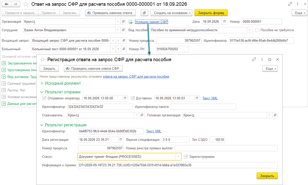Open Сотрудник record button
Viewport: 308px width, 185px height.
click(123, 30)
